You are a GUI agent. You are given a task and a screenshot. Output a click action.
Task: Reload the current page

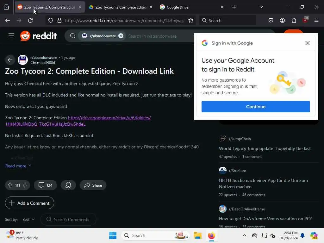[30, 21]
